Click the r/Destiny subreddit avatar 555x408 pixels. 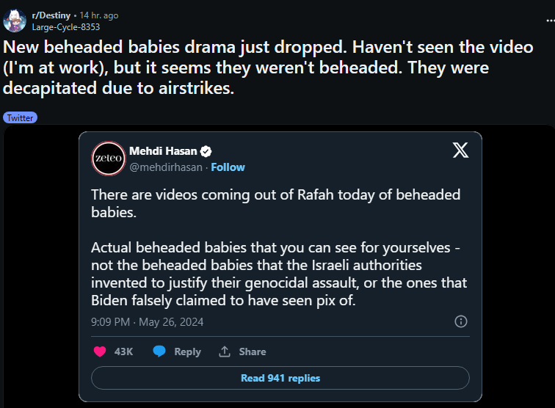[x=15, y=21]
